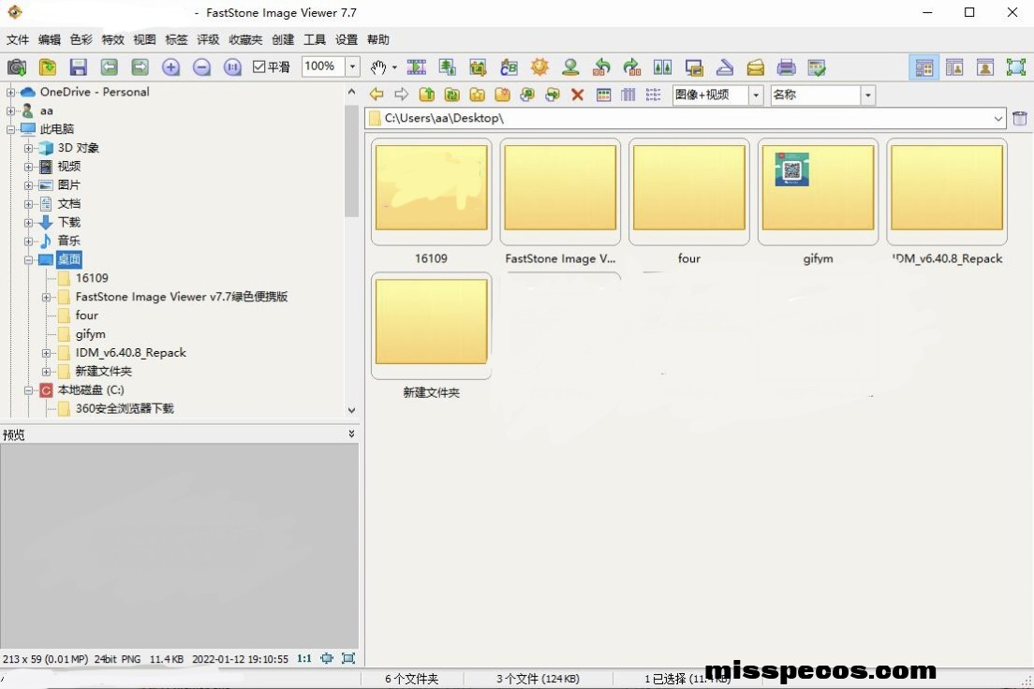Click the red X delete icon
The image size is (1034, 689).
(578, 95)
